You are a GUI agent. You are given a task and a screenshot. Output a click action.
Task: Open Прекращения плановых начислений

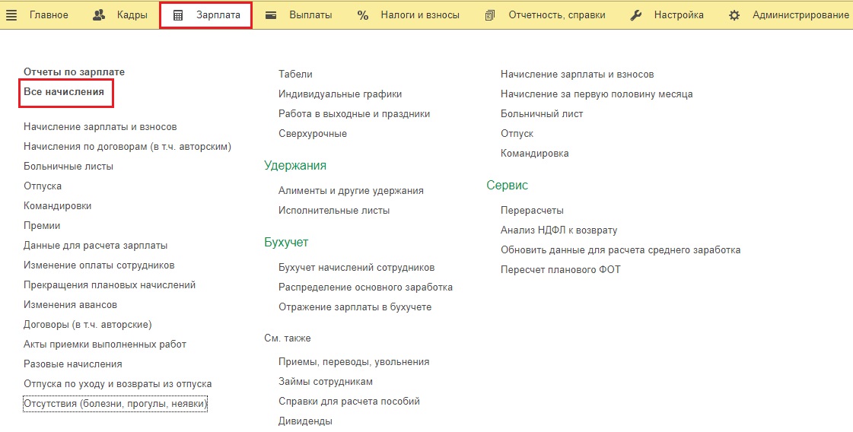(x=110, y=284)
